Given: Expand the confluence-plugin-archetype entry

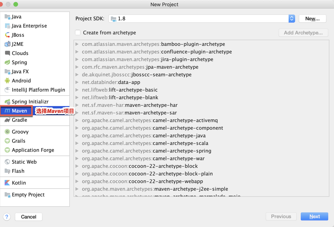Looking at the screenshot, I should pyautogui.click(x=77, y=52).
